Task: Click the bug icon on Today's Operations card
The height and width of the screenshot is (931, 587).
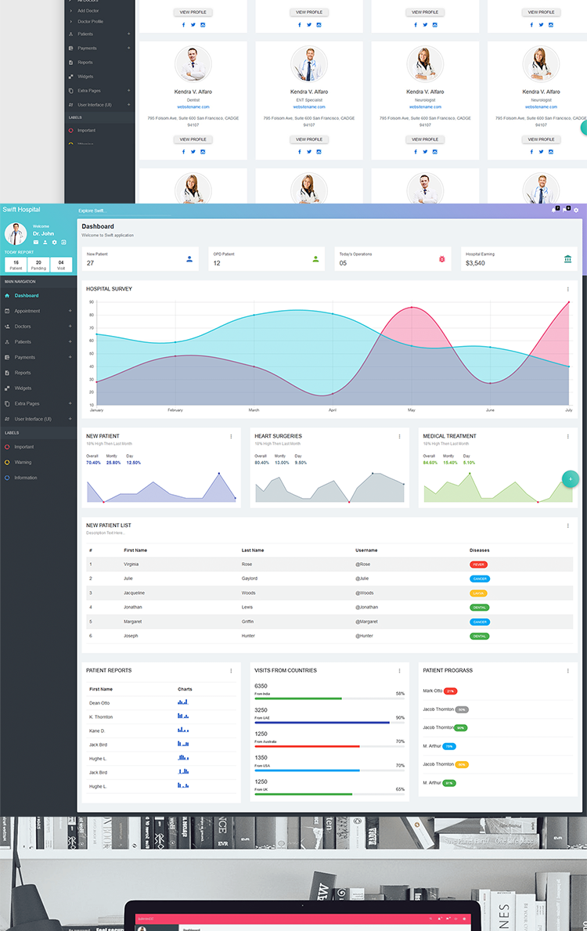Action: pyautogui.click(x=441, y=259)
